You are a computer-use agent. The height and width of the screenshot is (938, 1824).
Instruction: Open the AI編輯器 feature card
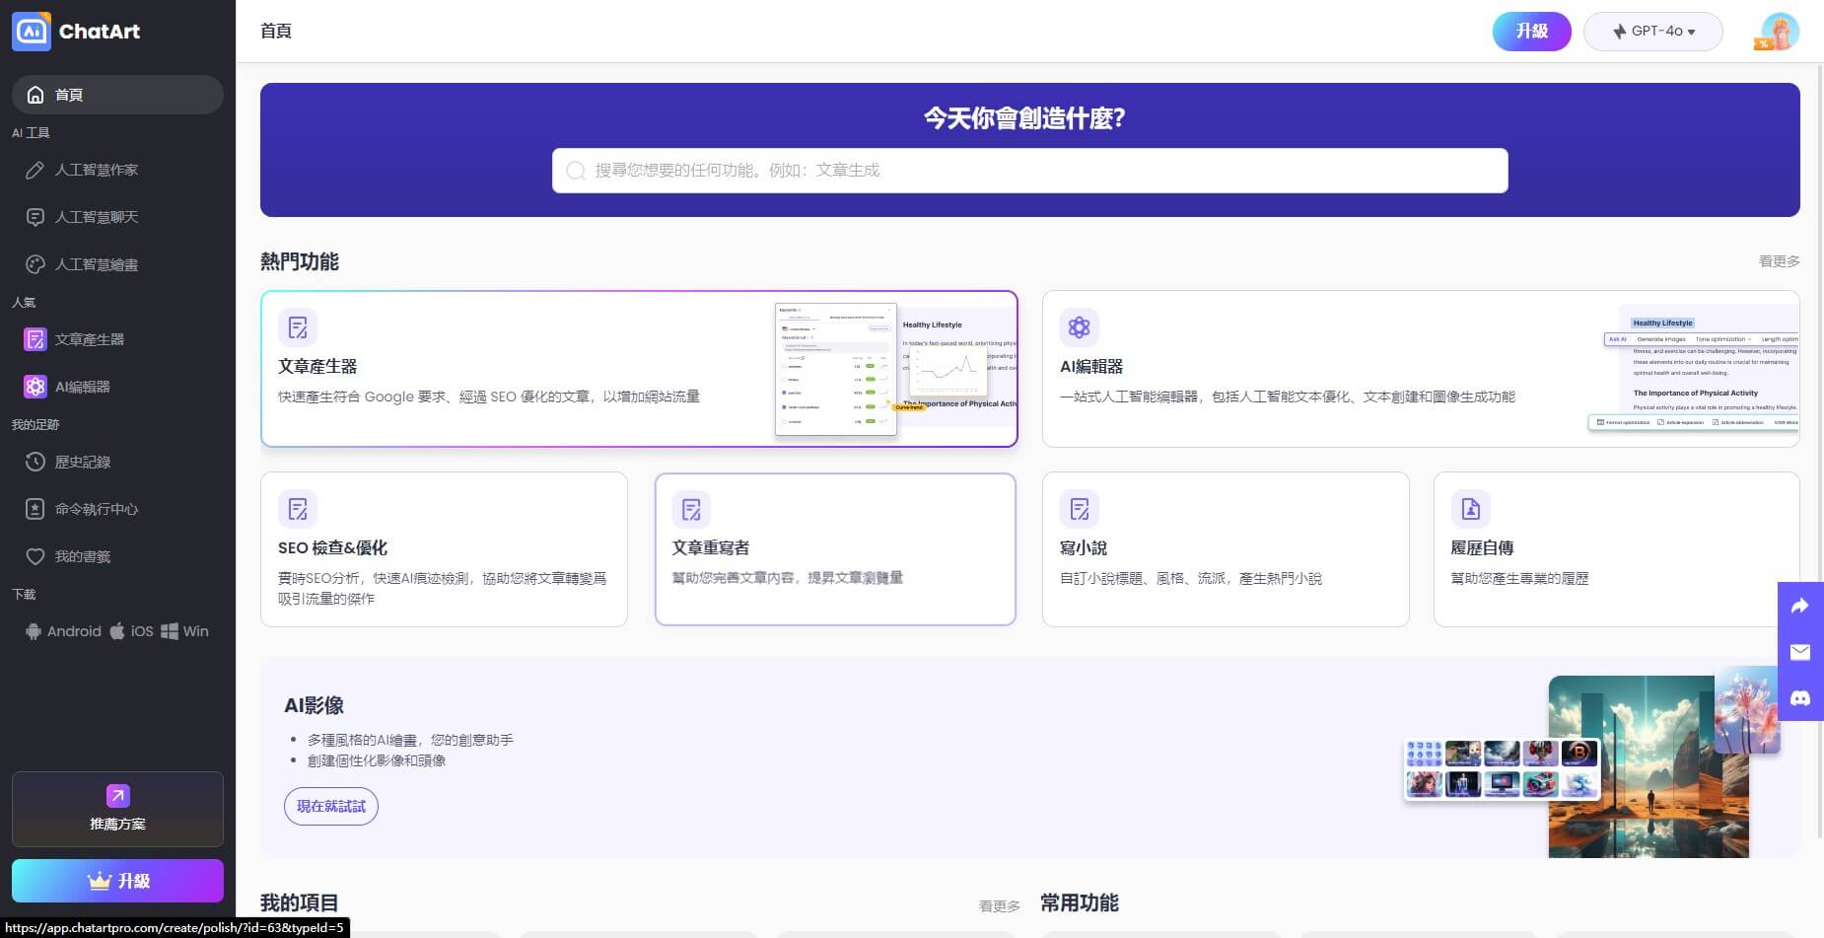1421,369
